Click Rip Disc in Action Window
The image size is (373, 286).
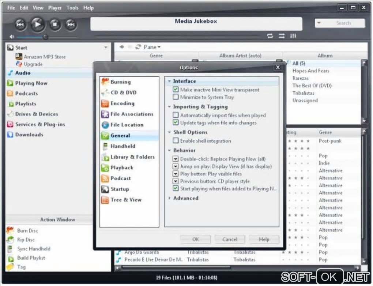21,240
